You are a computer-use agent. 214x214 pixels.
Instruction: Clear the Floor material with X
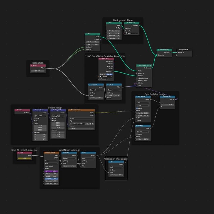[x=137, y=33]
